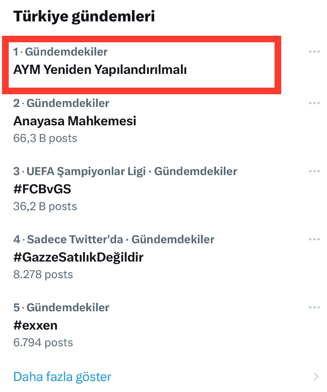
Task: Open the ellipsis menu for #FCBvGS trend
Action: [314, 171]
